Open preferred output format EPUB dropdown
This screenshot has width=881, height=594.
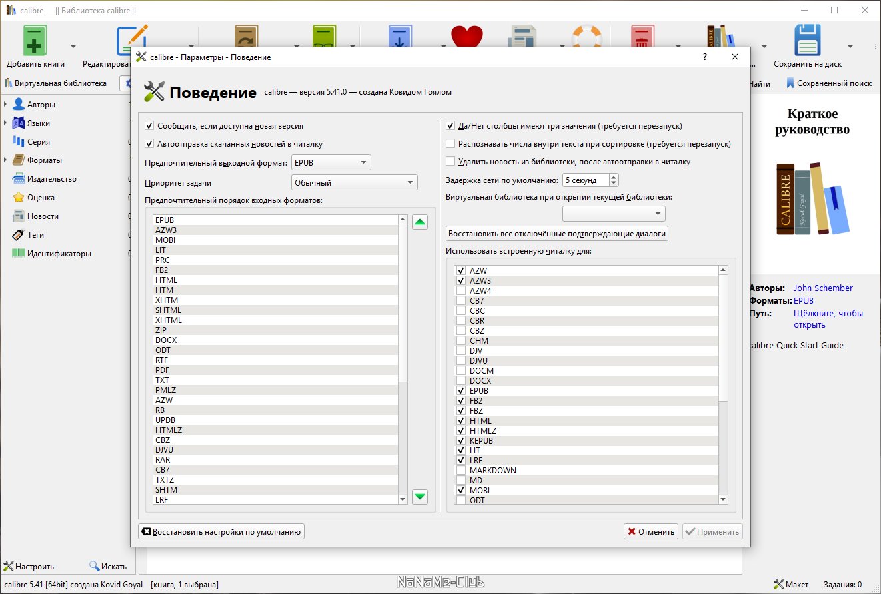(331, 163)
